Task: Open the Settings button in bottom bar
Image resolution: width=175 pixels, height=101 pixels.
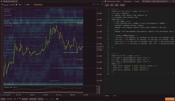Action: tap(33, 99)
